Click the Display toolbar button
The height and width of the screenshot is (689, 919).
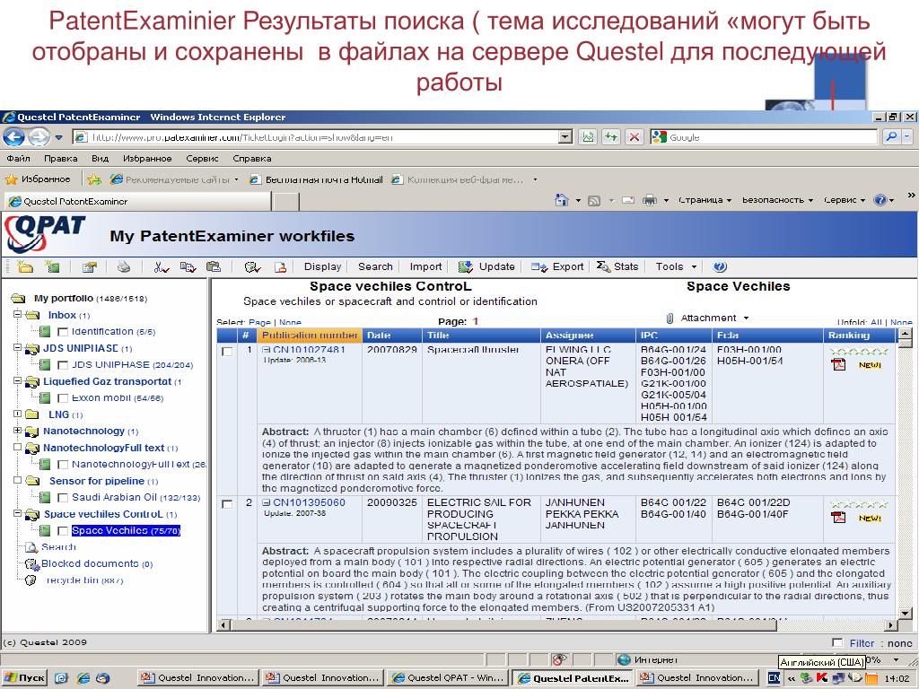click(x=322, y=266)
